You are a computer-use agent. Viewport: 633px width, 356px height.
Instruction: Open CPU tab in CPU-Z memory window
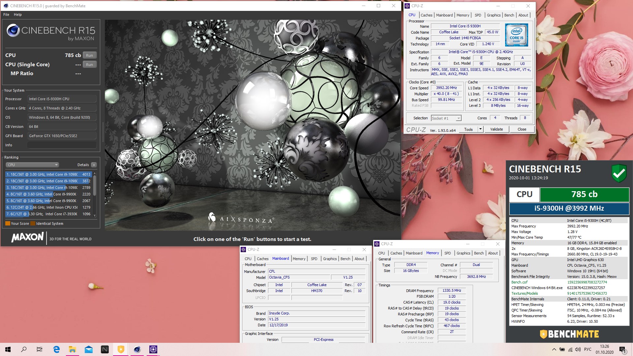381,253
